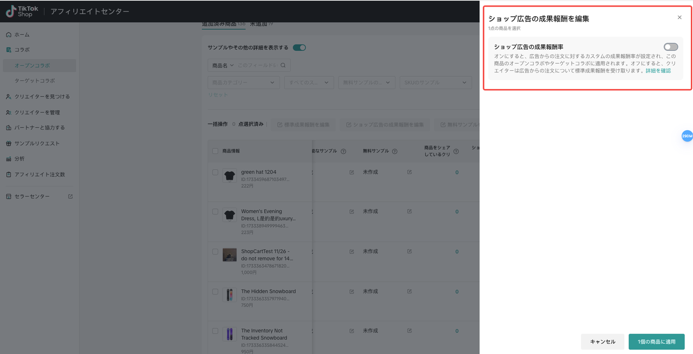Click help icon next to 商品をシェアしているクリ header
Viewport: 693px width, 354px height.
tap(456, 151)
